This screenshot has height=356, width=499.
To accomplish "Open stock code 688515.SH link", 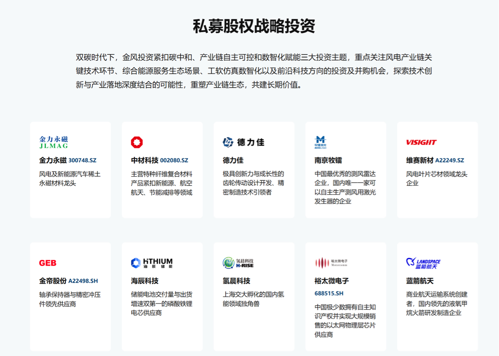I will (329, 293).
